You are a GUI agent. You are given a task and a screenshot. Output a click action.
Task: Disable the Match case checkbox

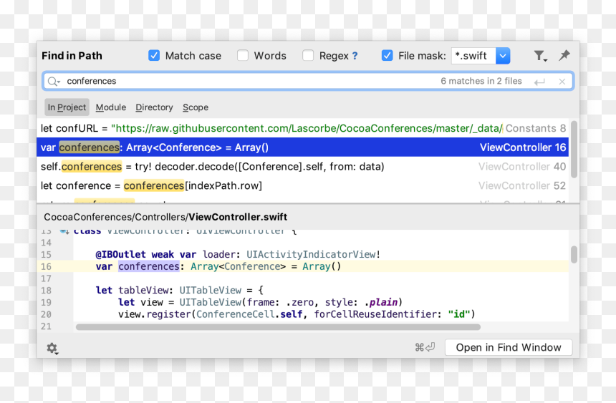coord(154,55)
